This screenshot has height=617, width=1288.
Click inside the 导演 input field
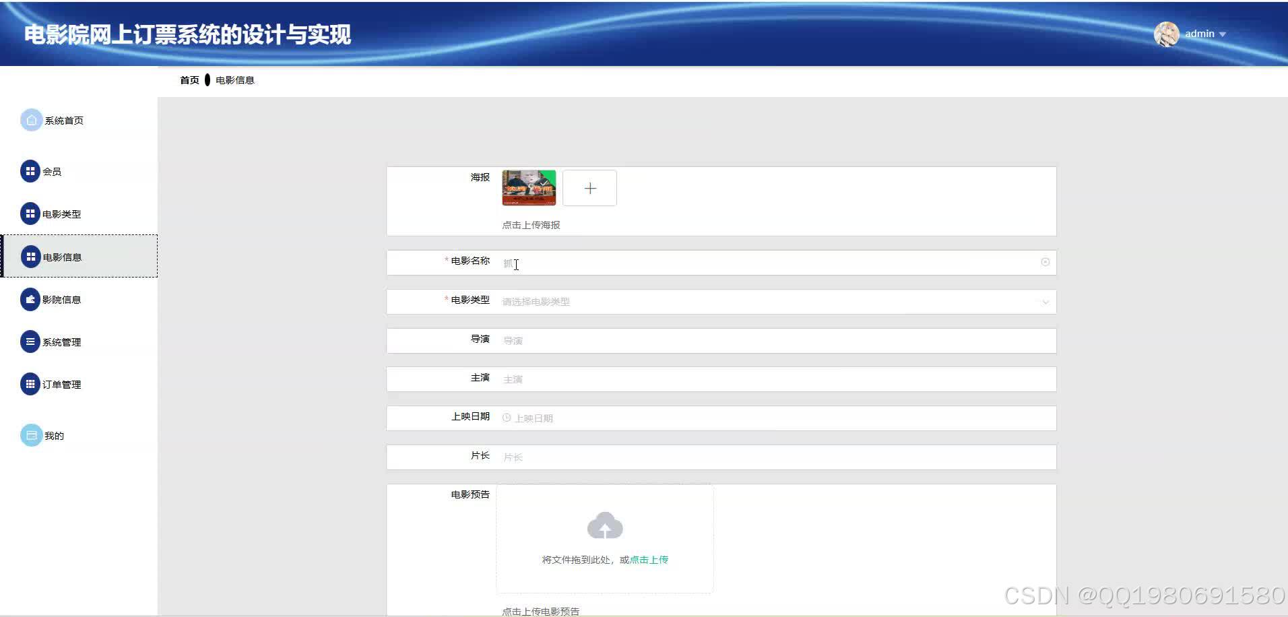[674, 340]
